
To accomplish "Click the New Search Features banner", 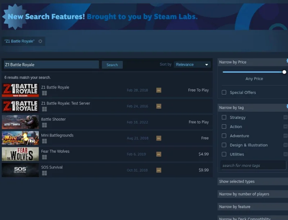I will pos(144,17).
